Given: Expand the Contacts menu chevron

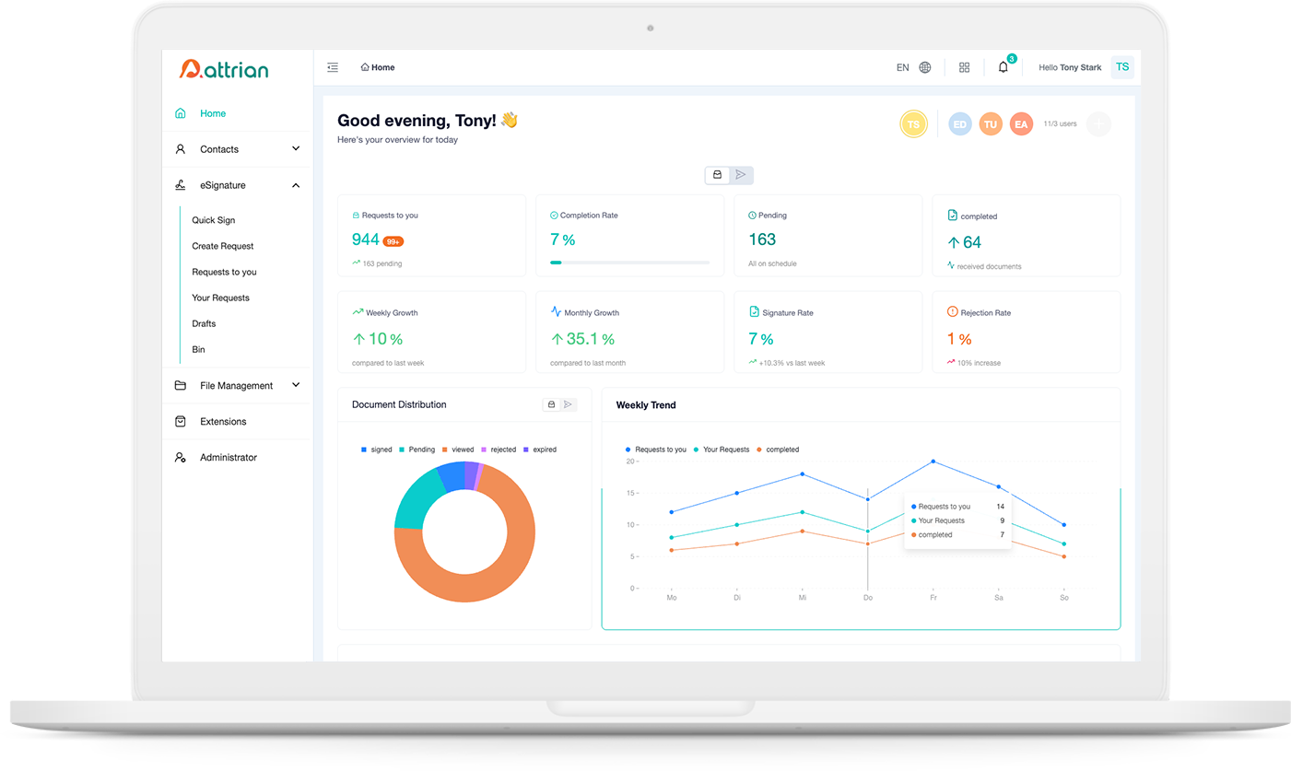Looking at the screenshot, I should click(296, 148).
